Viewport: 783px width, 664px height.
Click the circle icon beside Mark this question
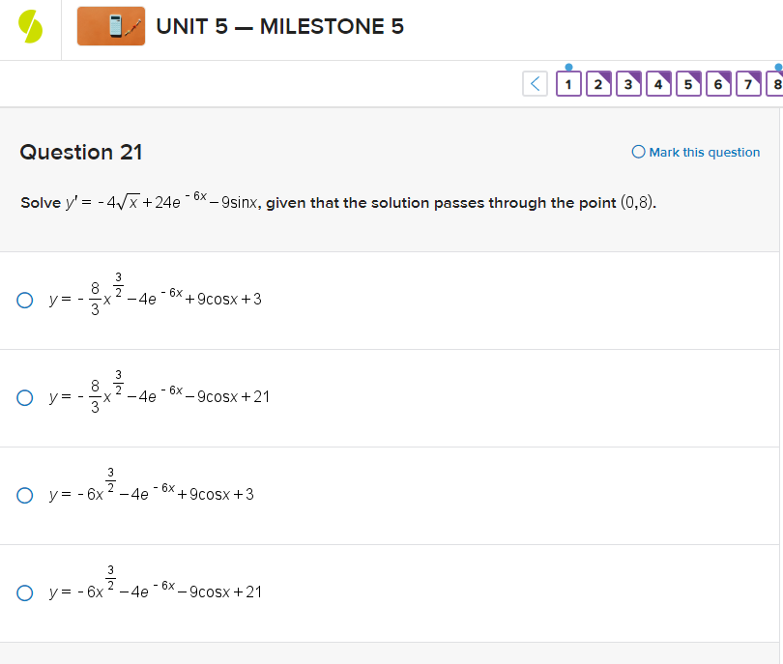tap(636, 152)
